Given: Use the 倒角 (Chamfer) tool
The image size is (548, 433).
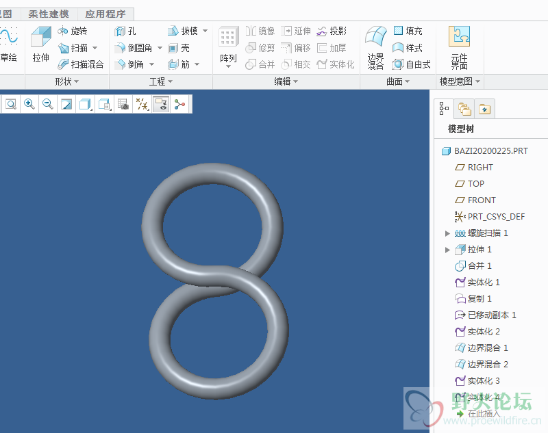Looking at the screenshot, I should click(x=129, y=64).
